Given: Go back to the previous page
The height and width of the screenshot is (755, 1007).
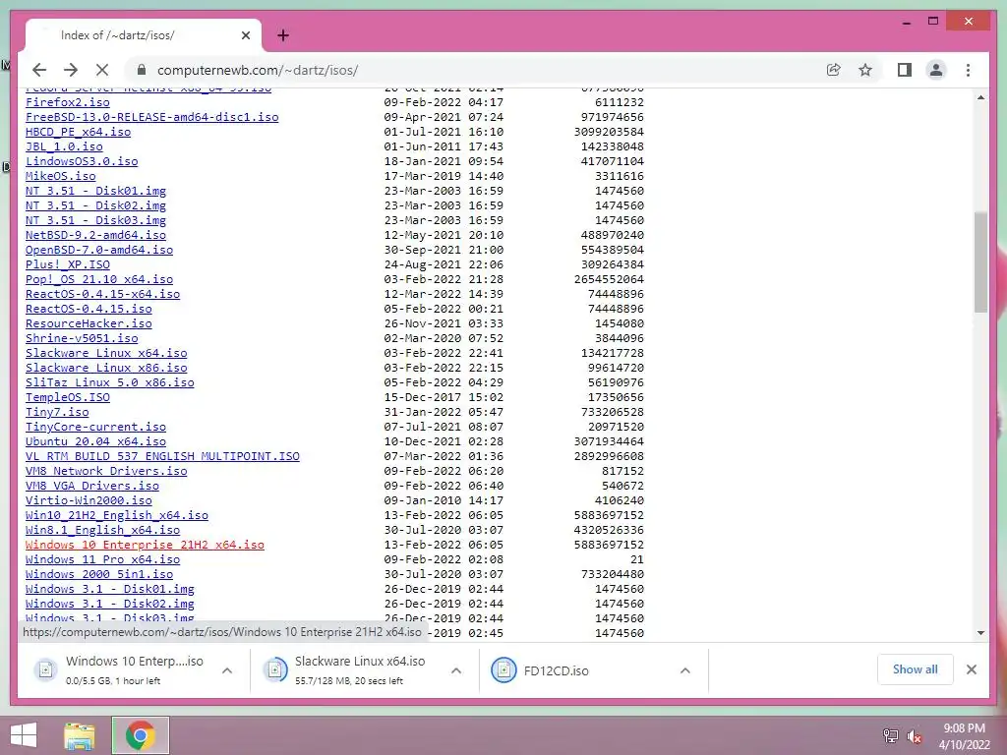Looking at the screenshot, I should pyautogui.click(x=39, y=70).
